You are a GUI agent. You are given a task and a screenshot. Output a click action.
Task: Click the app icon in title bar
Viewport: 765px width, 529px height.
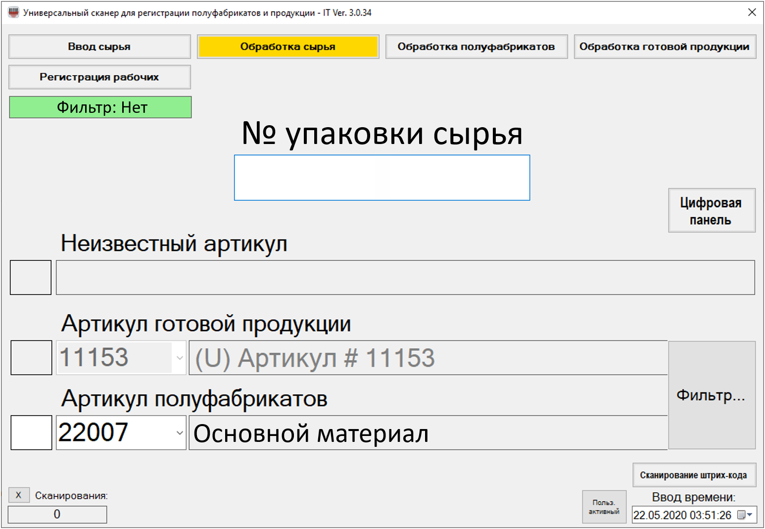(13, 12)
